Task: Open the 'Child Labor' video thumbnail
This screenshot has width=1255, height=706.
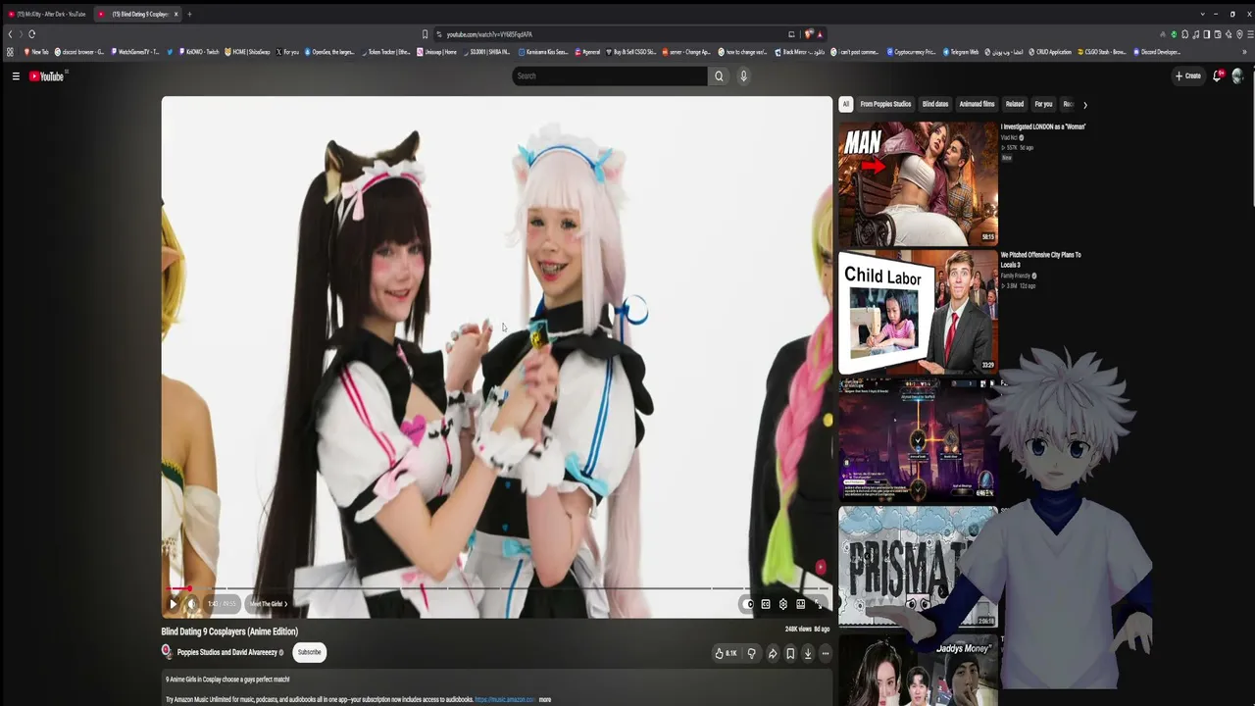Action: click(918, 313)
